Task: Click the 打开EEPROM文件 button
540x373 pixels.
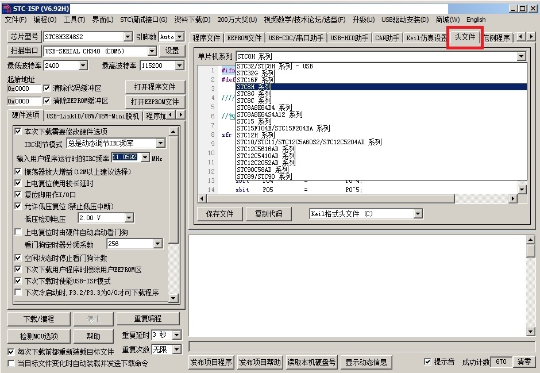Action: (155, 102)
